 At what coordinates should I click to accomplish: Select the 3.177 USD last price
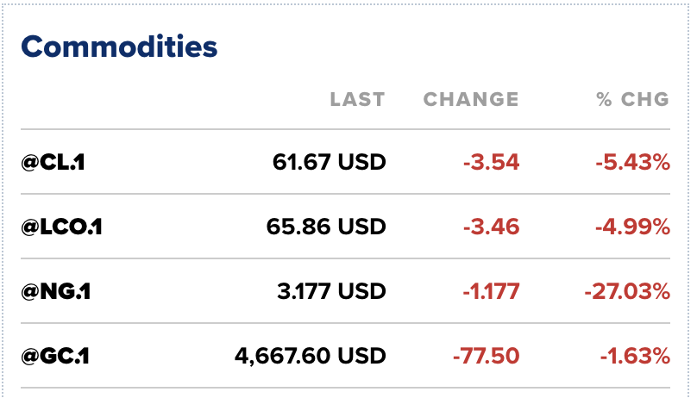[x=333, y=291]
